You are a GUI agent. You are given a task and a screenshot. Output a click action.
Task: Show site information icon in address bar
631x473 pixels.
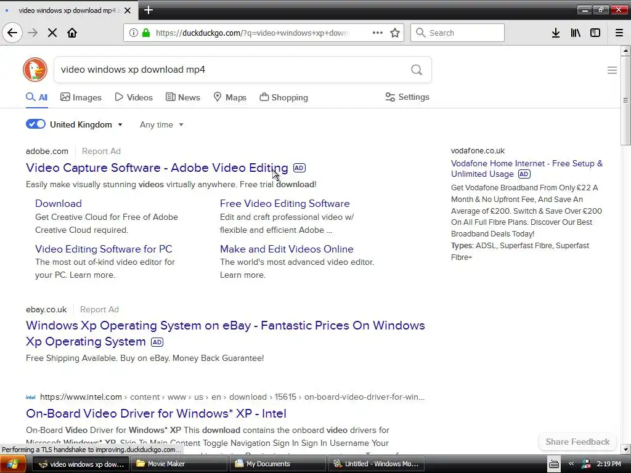(134, 33)
